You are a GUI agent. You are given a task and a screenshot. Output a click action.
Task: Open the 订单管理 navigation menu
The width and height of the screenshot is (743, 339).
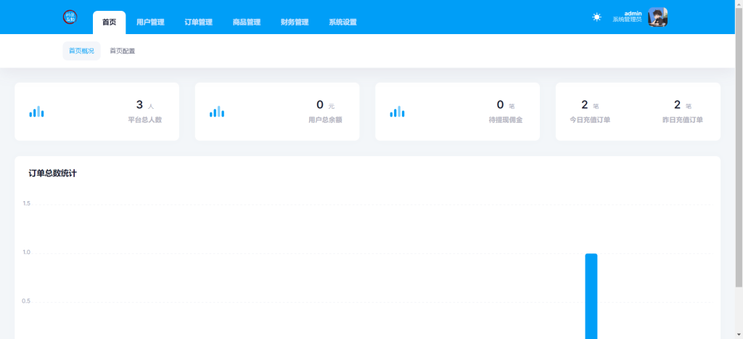coord(198,23)
